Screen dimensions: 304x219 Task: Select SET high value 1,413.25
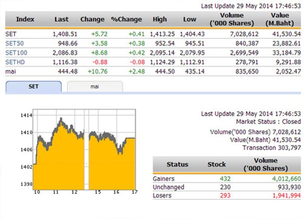point(162,34)
